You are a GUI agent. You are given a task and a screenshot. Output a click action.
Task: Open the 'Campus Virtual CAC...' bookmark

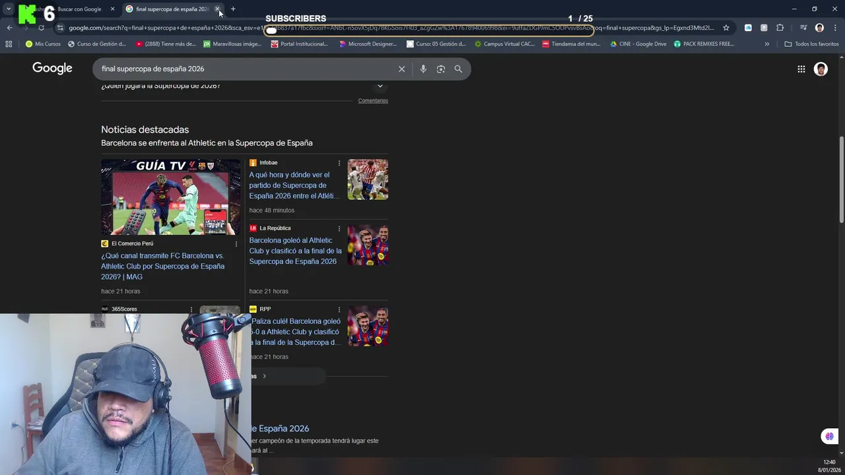(x=504, y=44)
